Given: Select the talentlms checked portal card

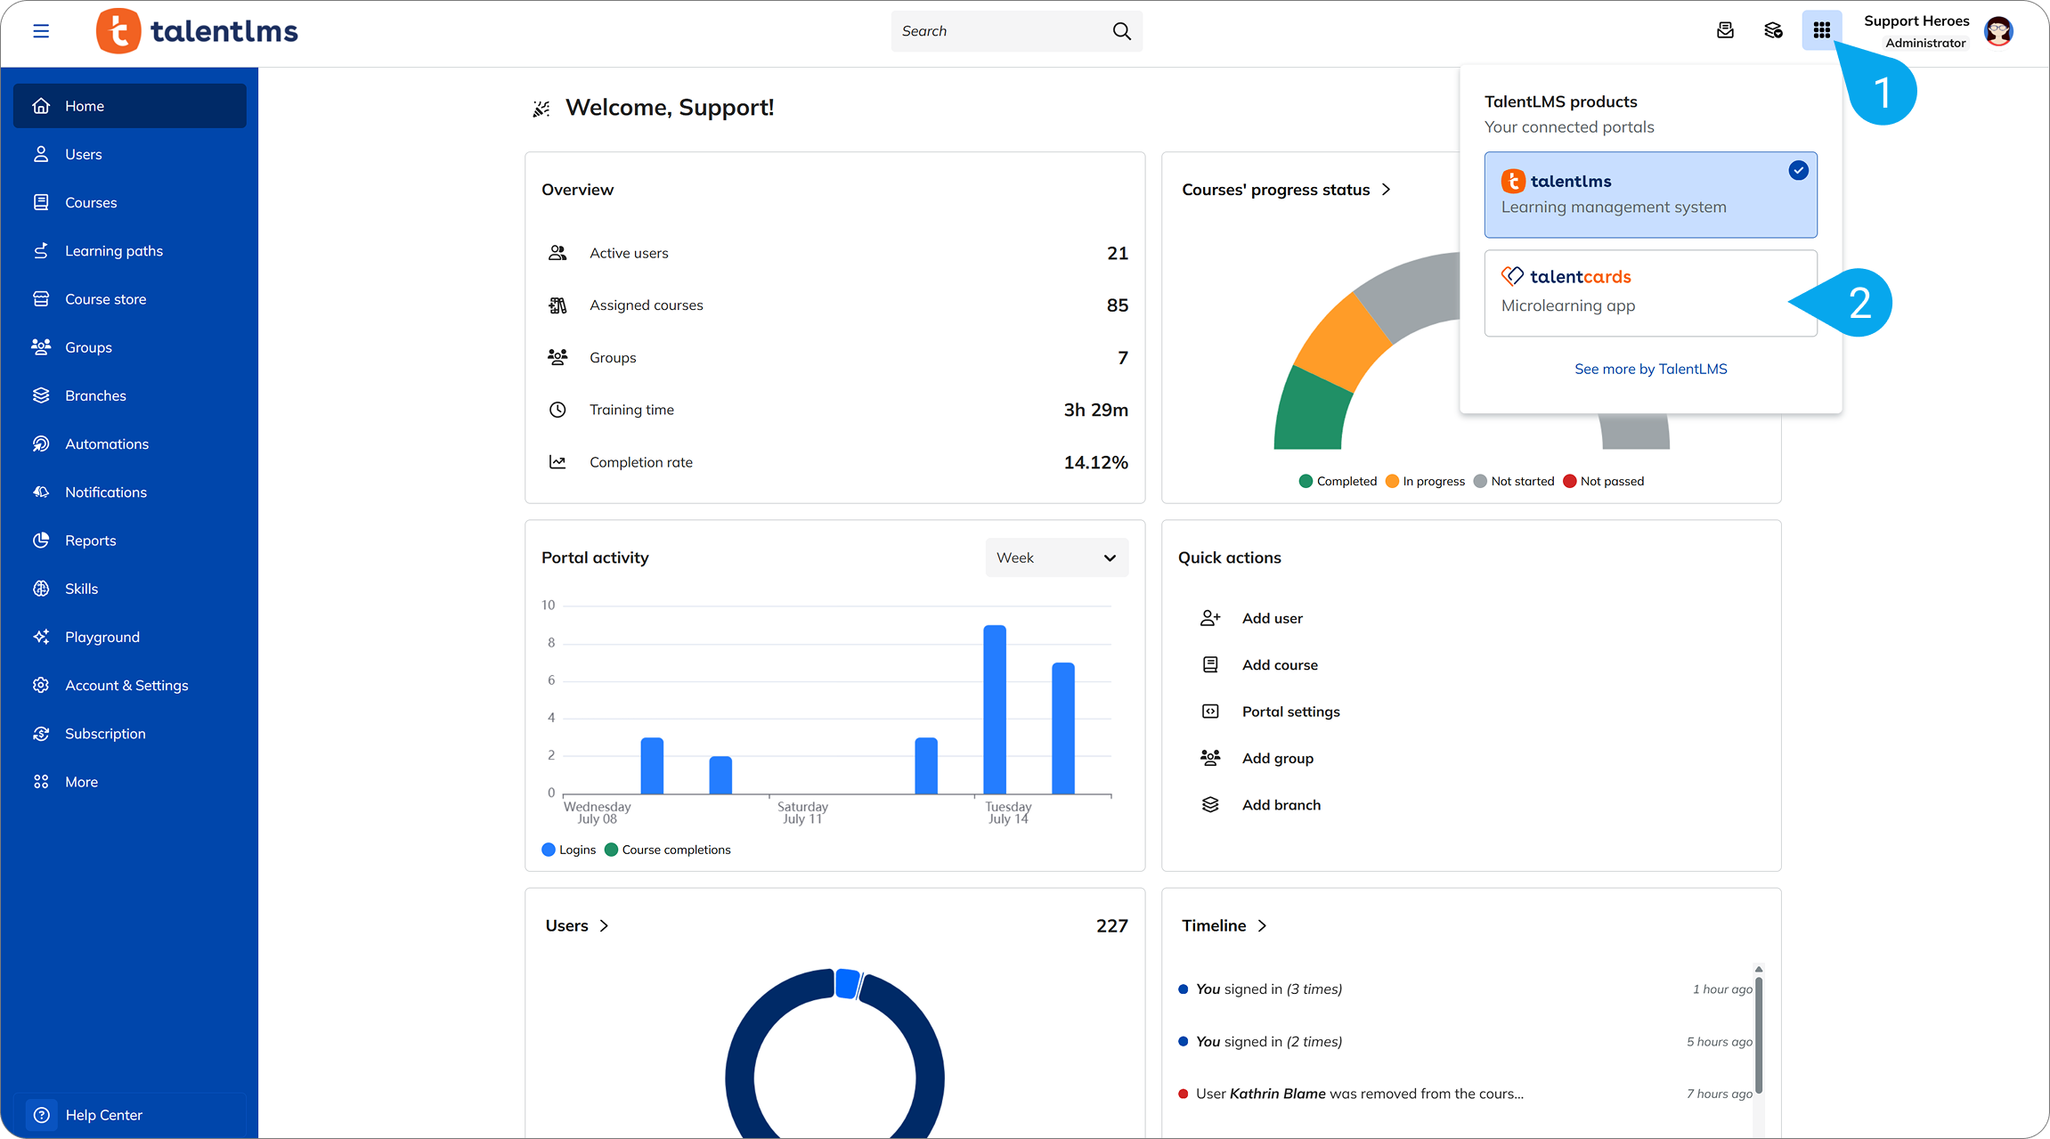Looking at the screenshot, I should [1650, 194].
